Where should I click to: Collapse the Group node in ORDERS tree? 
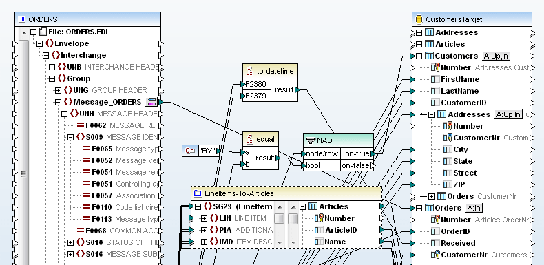pyautogui.click(x=52, y=78)
